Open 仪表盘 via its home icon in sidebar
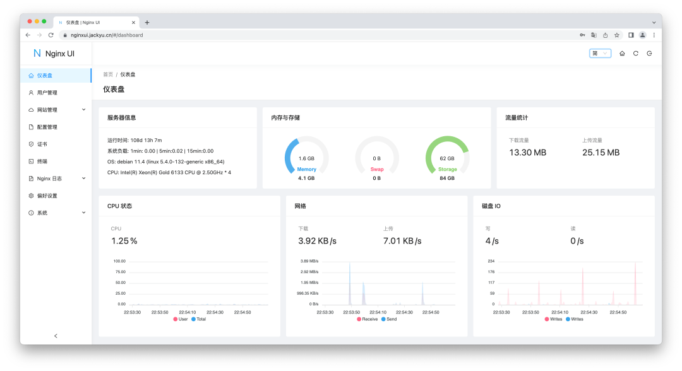 click(x=30, y=74)
